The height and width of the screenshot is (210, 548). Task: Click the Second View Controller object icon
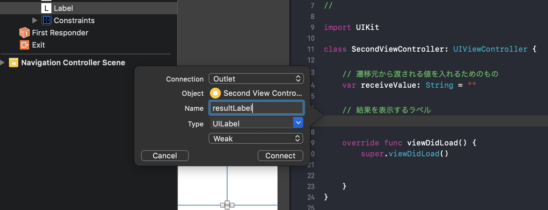[215, 93]
